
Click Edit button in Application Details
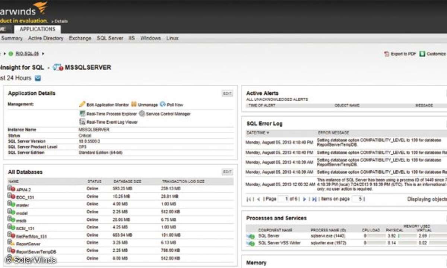pos(227,93)
